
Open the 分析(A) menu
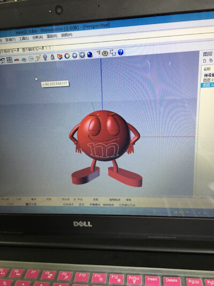tap(37, 37)
